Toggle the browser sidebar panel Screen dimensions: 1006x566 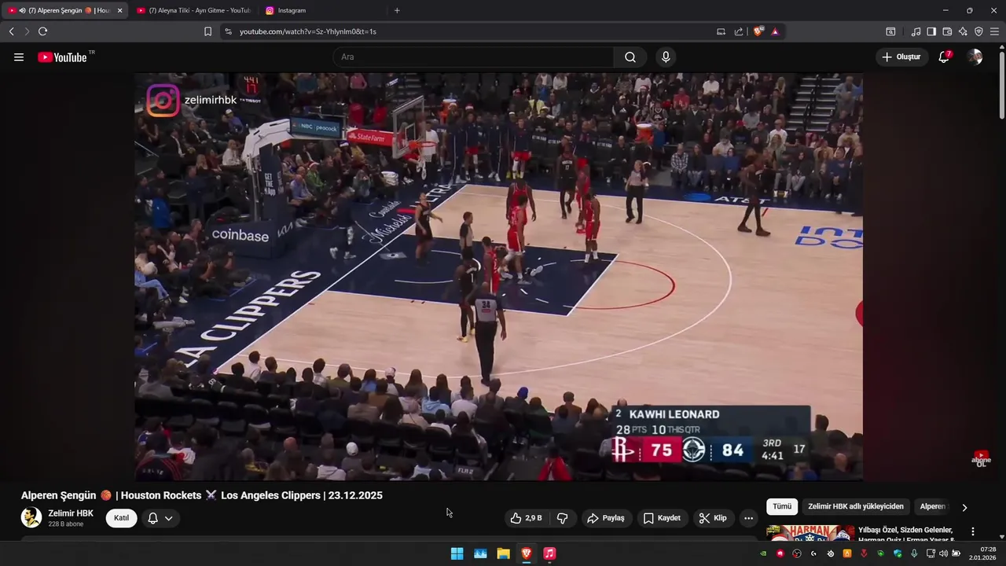pos(931,31)
